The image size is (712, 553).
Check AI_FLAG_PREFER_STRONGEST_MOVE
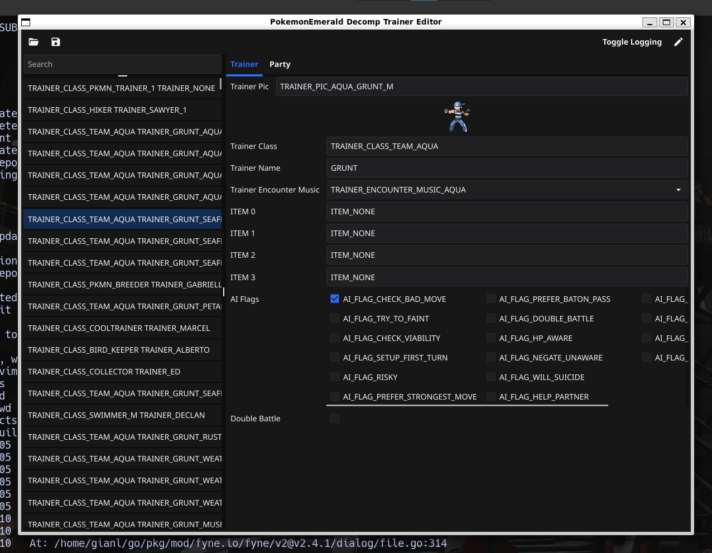click(x=335, y=396)
